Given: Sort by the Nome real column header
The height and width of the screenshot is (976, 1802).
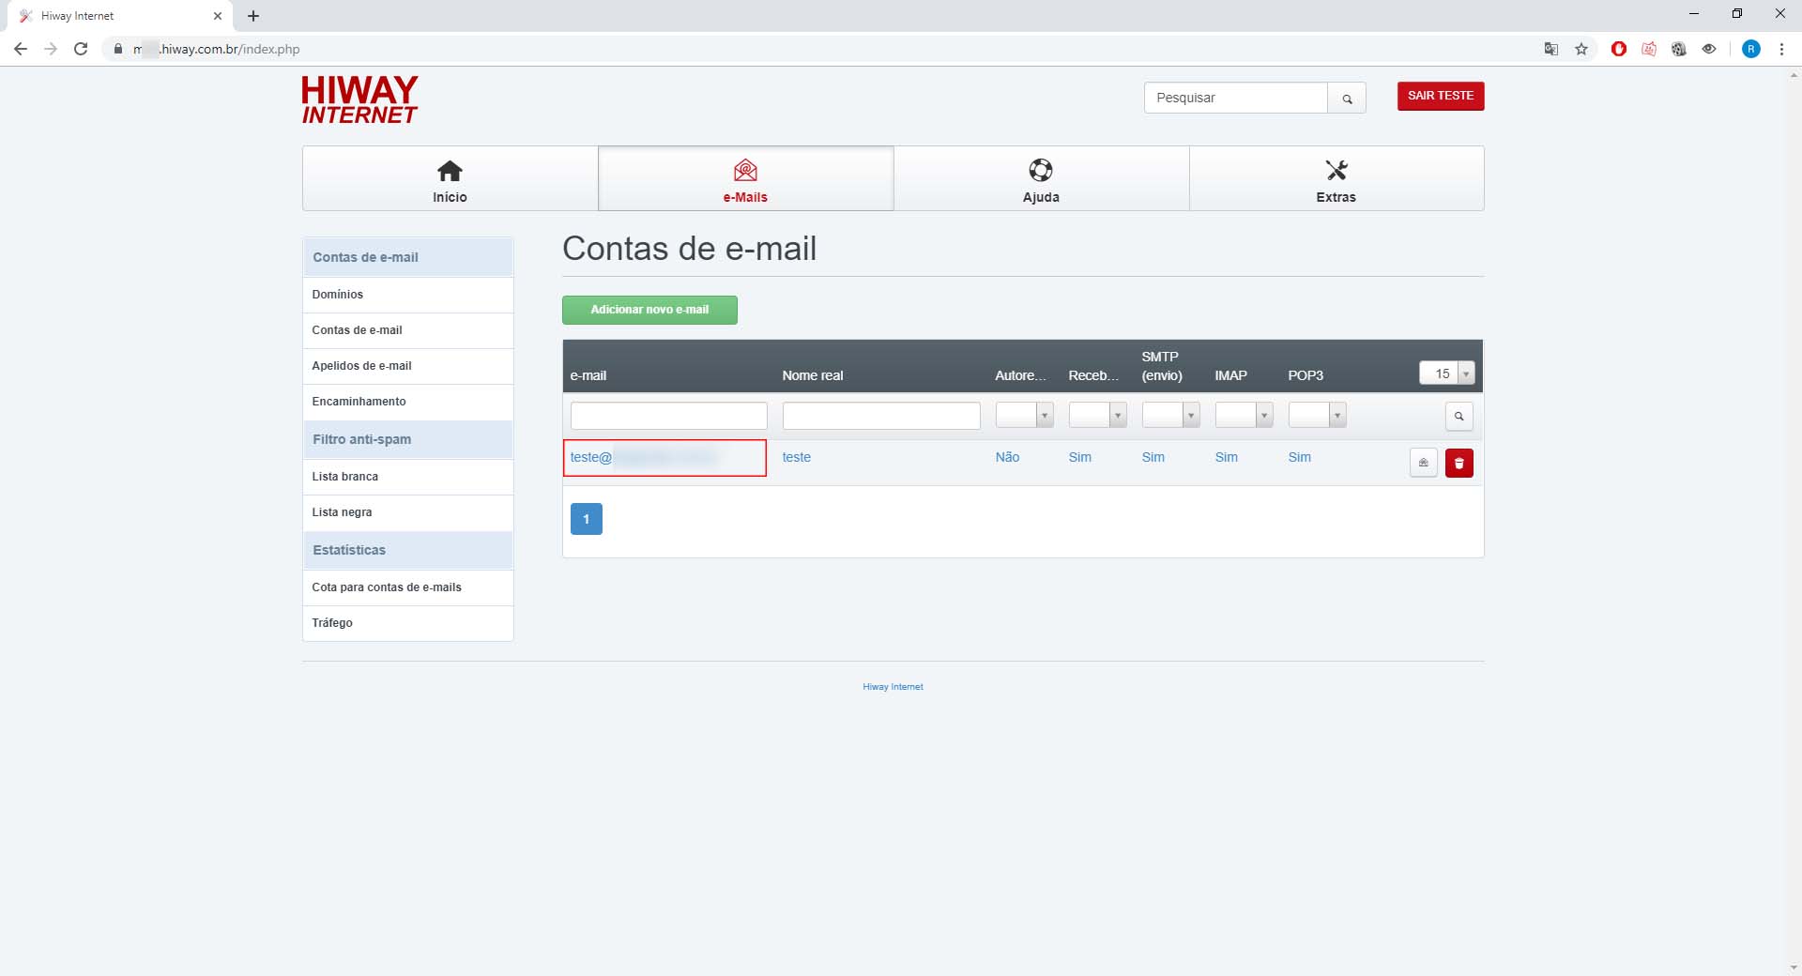Looking at the screenshot, I should click(813, 375).
